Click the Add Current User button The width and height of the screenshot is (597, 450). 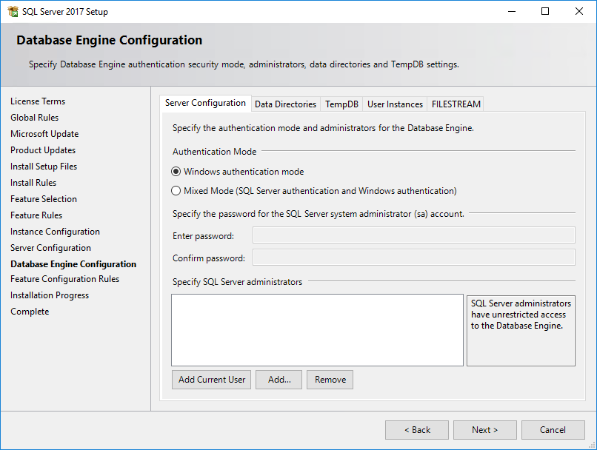pos(212,380)
